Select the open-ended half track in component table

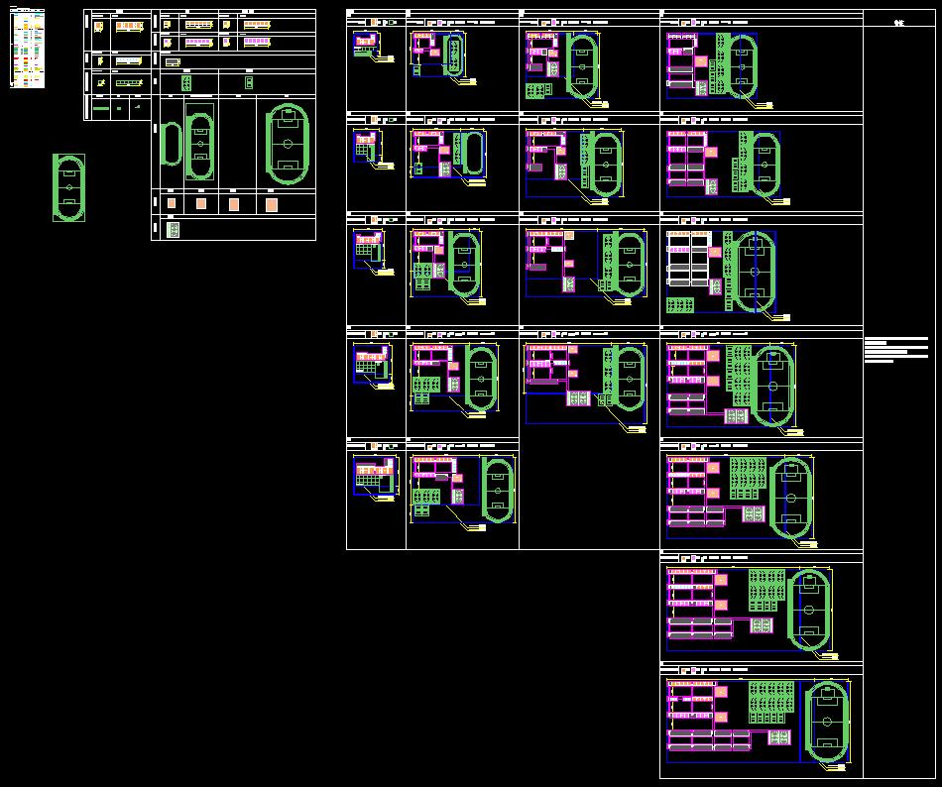(169, 145)
